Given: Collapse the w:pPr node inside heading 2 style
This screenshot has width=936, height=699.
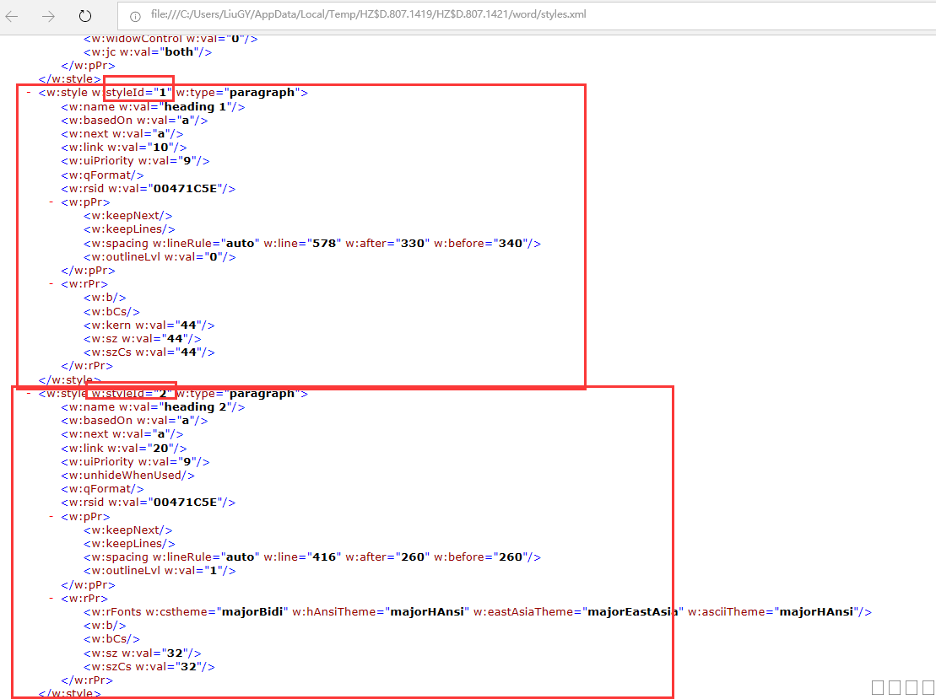Looking at the screenshot, I should 51,516.
